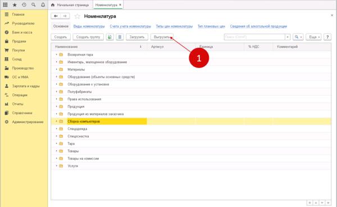This screenshot has width=337, height=207.
Task: Click the home icon of Начальная страница
Action: (x=53, y=4)
